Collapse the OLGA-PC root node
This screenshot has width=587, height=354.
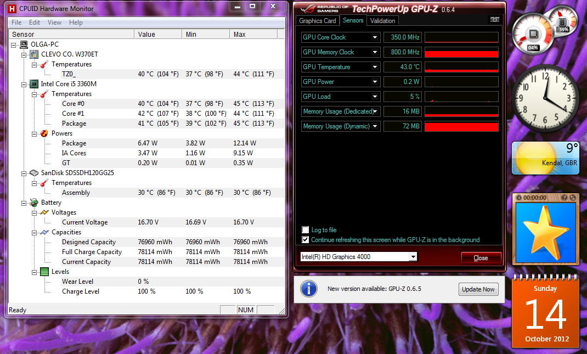click(14, 45)
